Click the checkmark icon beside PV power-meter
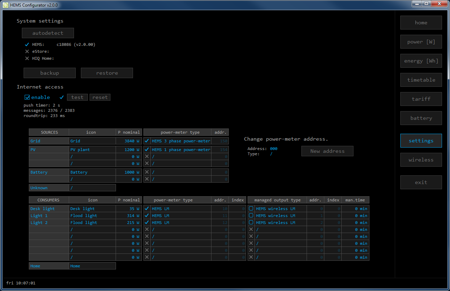450x291 pixels. coord(147,150)
